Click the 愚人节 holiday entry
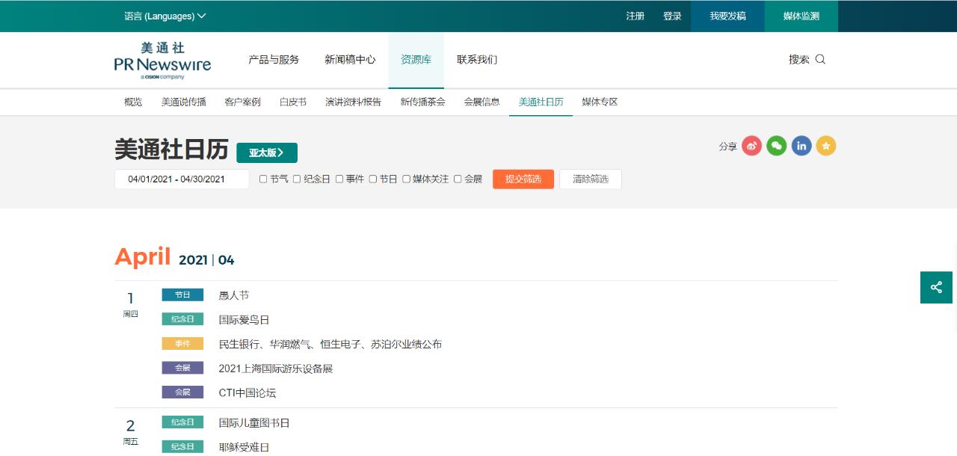 pos(233,295)
